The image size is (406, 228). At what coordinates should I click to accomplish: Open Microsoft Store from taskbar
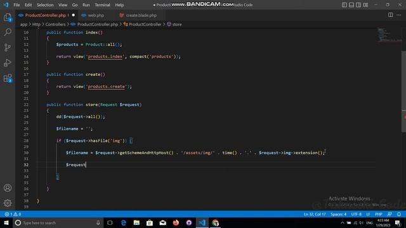coord(150,223)
